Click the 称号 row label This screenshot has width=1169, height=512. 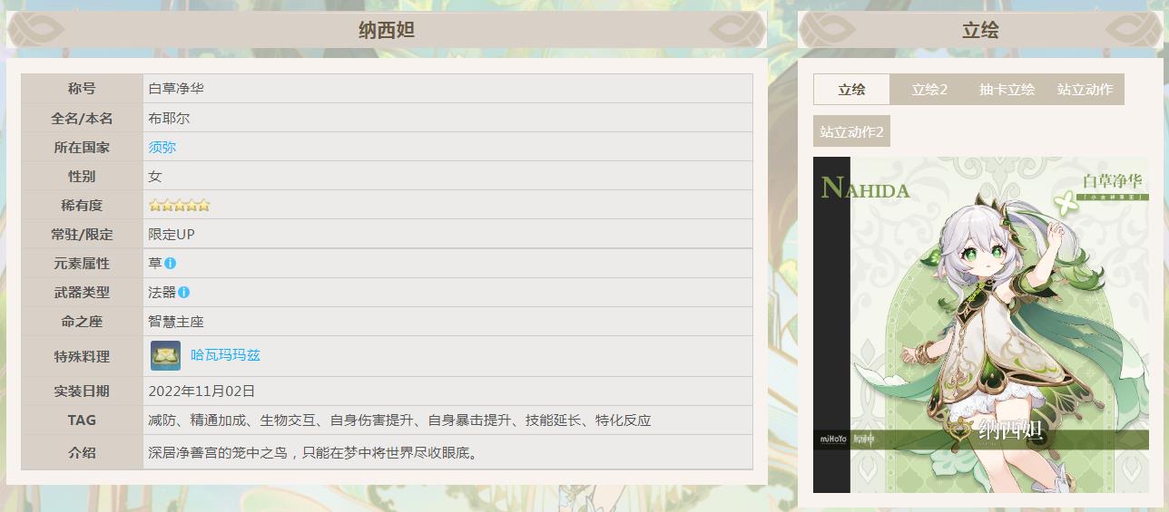(x=82, y=89)
